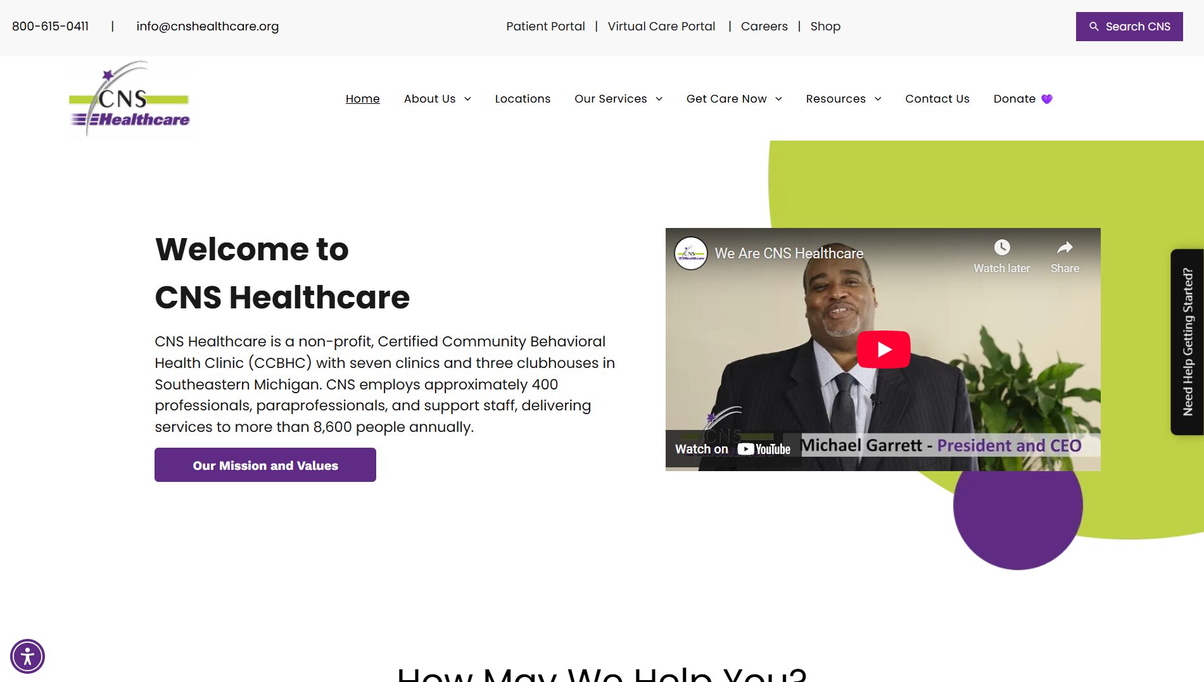Play the We Are CNS Healthcare video

click(x=884, y=350)
